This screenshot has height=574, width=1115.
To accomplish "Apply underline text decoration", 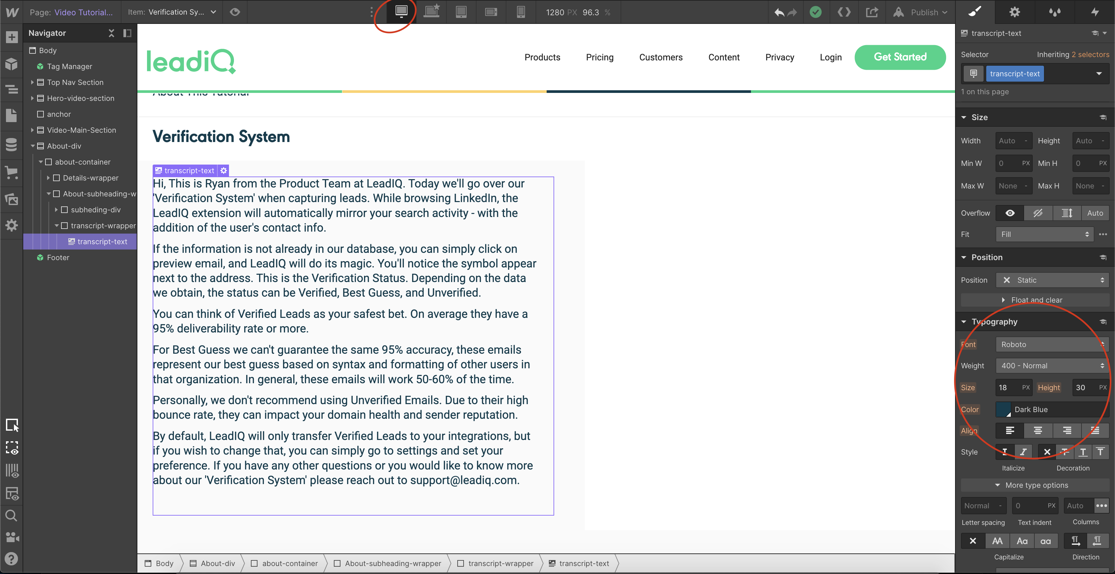I will tap(1083, 452).
